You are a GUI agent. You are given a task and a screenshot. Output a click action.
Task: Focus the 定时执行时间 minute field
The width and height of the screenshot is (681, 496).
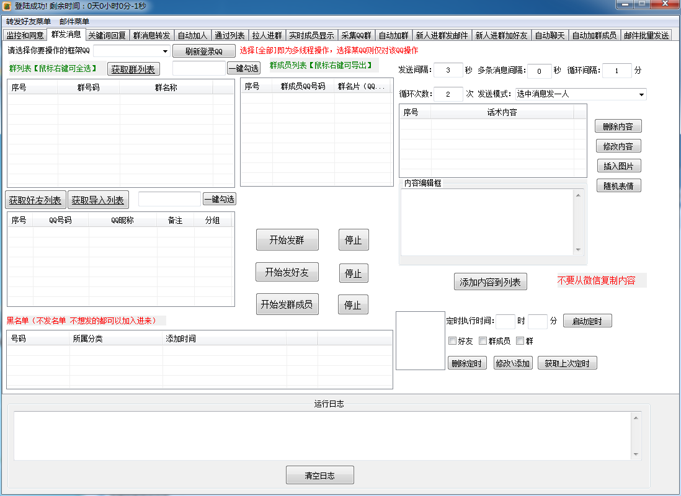(538, 321)
